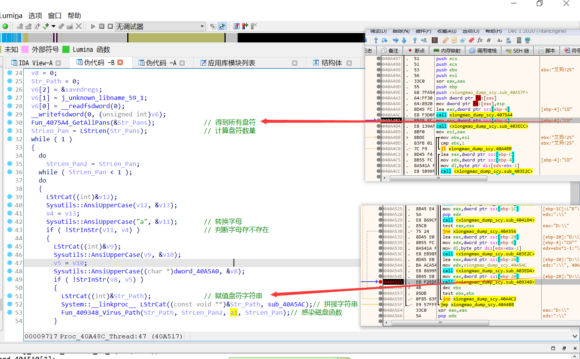Screen dimensions: 580x359
Task: Open the 选项 menu
Action: click(35, 15)
